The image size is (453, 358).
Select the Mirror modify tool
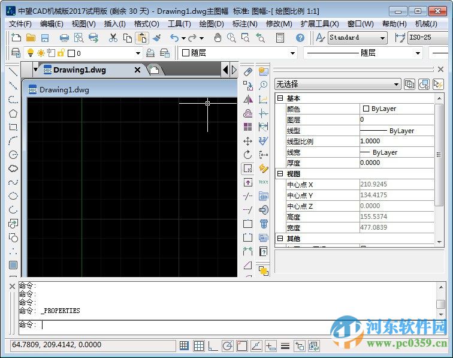coord(247,100)
